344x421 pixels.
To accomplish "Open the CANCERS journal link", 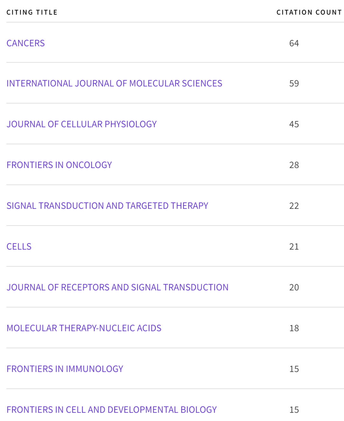I will tap(25, 43).
